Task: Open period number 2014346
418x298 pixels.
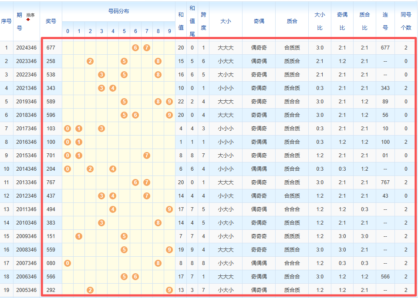Action: coord(26,169)
